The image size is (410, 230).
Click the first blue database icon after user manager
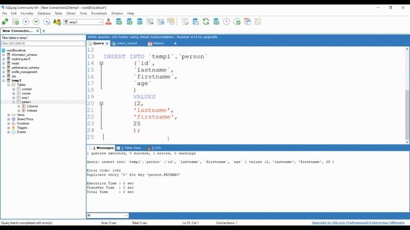click(119, 22)
